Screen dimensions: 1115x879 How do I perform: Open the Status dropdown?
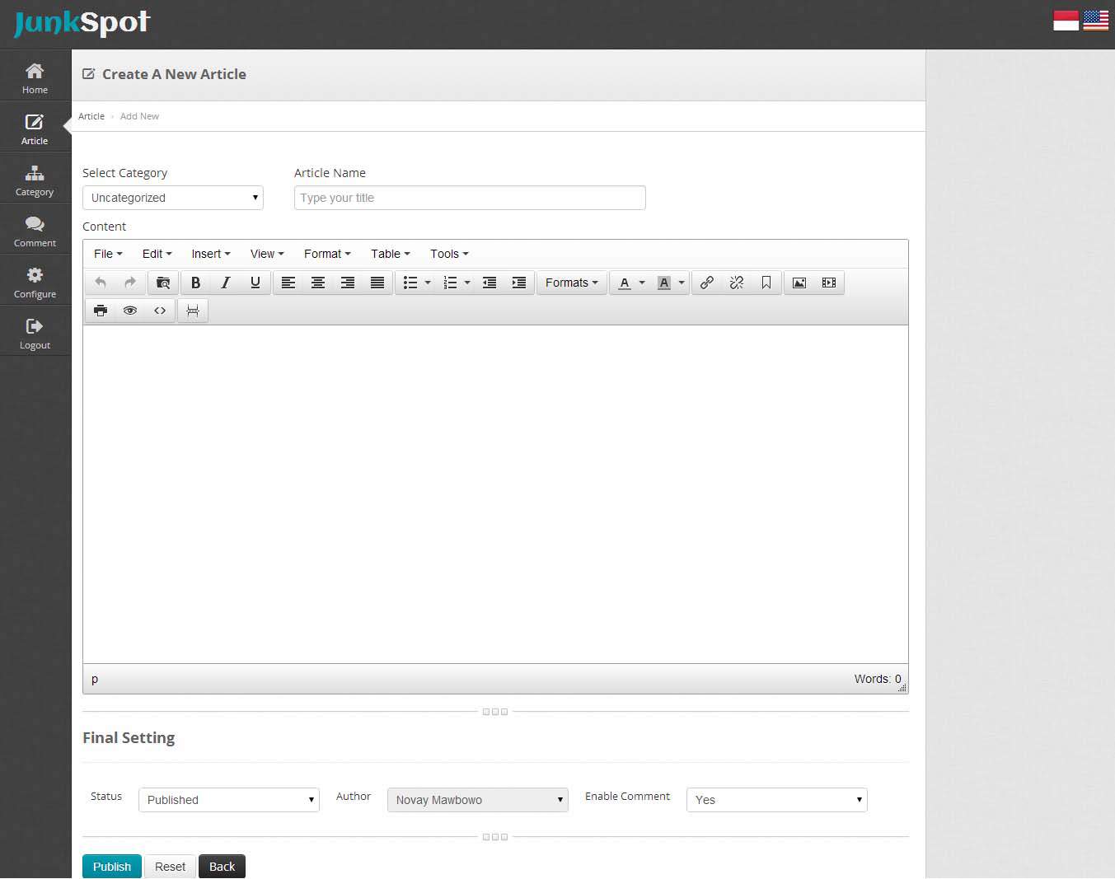point(229,800)
